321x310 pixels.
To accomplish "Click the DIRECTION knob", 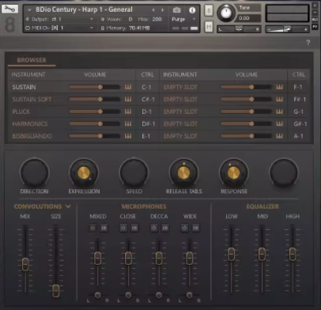I will (x=34, y=173).
